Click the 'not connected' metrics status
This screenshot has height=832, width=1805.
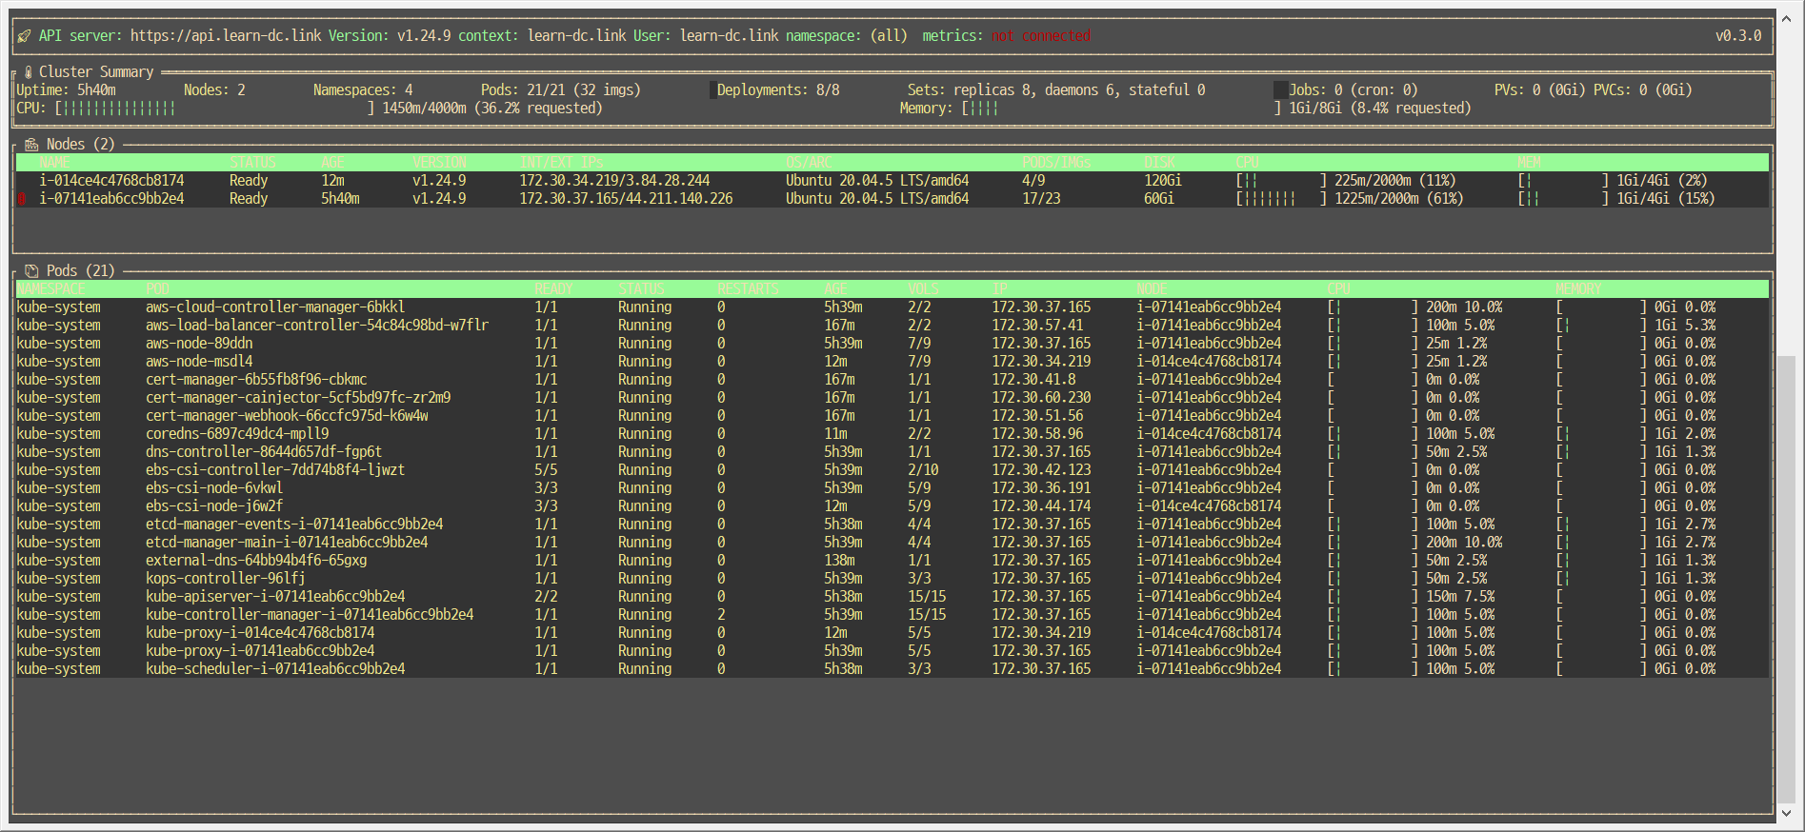[1041, 36]
